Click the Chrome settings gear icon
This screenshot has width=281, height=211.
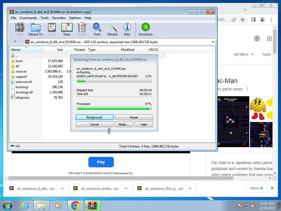(x=257, y=38)
